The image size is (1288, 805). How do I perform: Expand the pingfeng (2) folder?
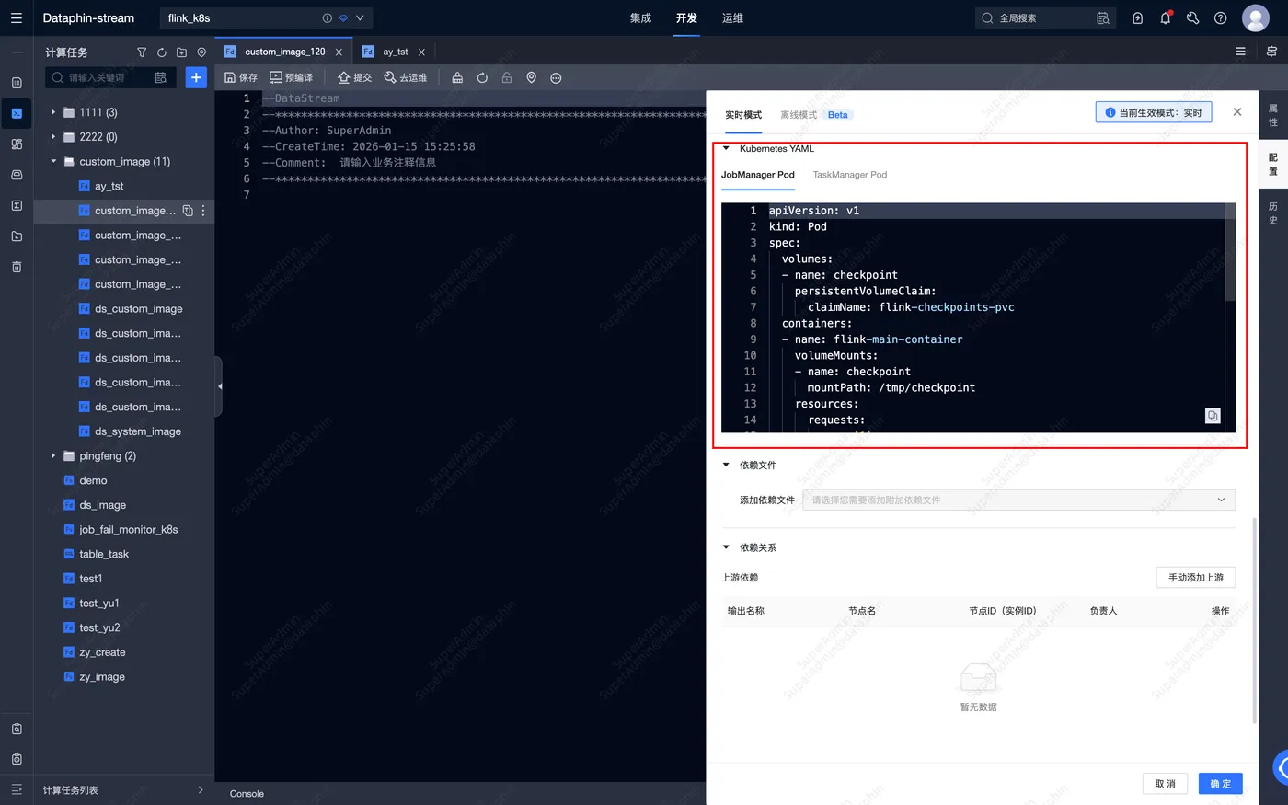coord(53,456)
